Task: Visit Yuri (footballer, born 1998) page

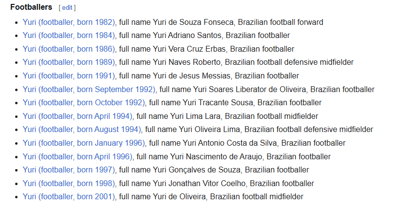Action: pyautogui.click(x=69, y=183)
